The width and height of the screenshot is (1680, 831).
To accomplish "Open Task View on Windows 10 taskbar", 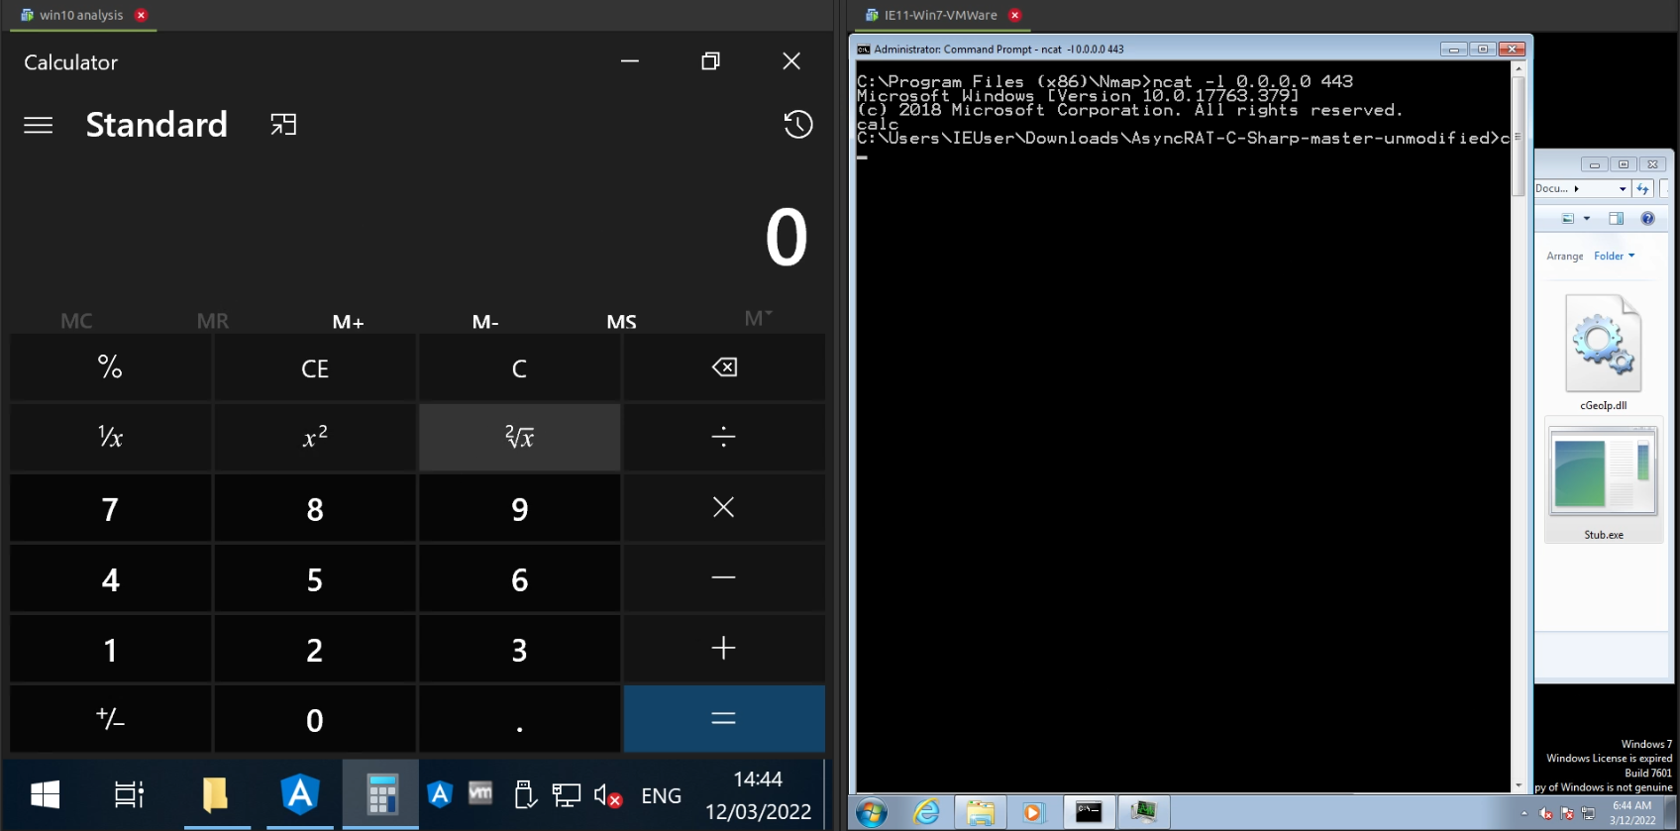I will [x=129, y=794].
